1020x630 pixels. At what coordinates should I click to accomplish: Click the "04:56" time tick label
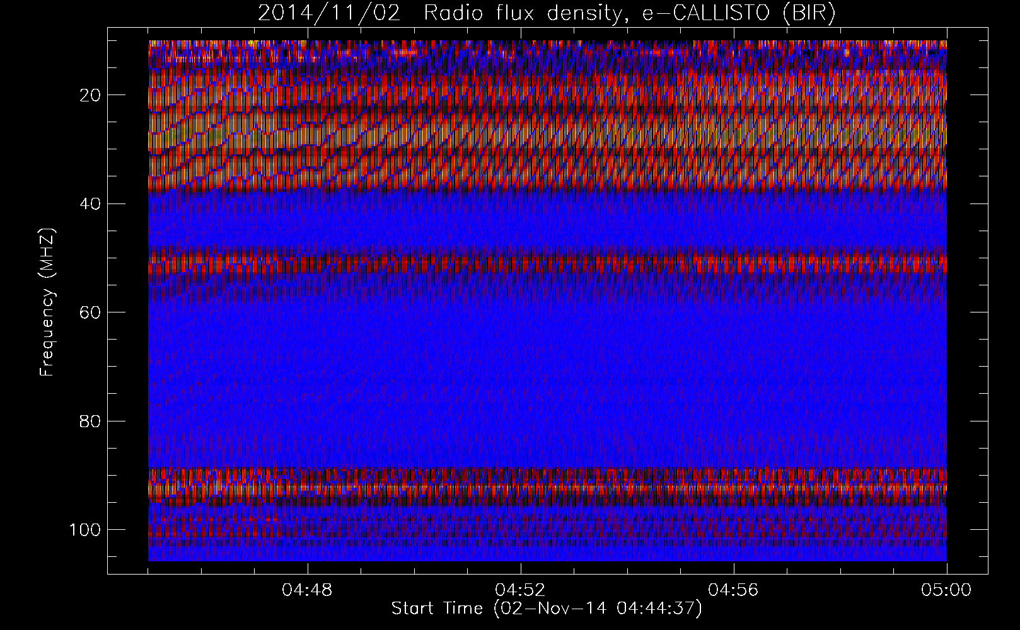[734, 590]
